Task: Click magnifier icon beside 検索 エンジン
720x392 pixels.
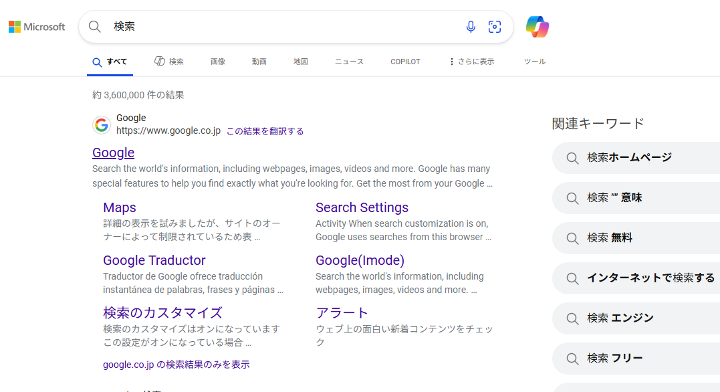Action: [x=572, y=318]
